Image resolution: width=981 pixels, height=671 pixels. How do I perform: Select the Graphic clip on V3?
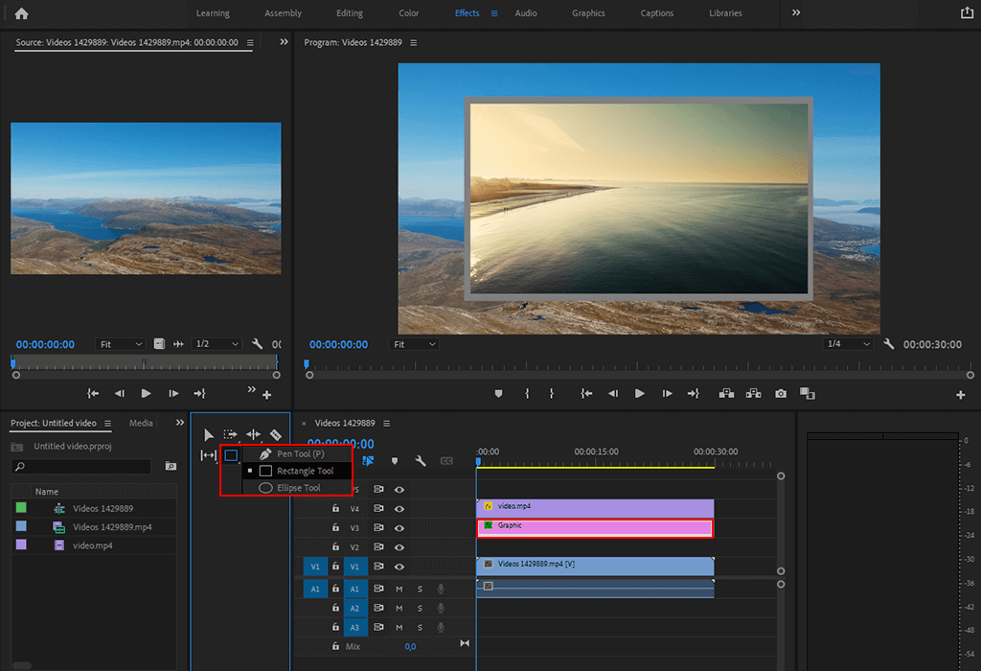point(595,528)
